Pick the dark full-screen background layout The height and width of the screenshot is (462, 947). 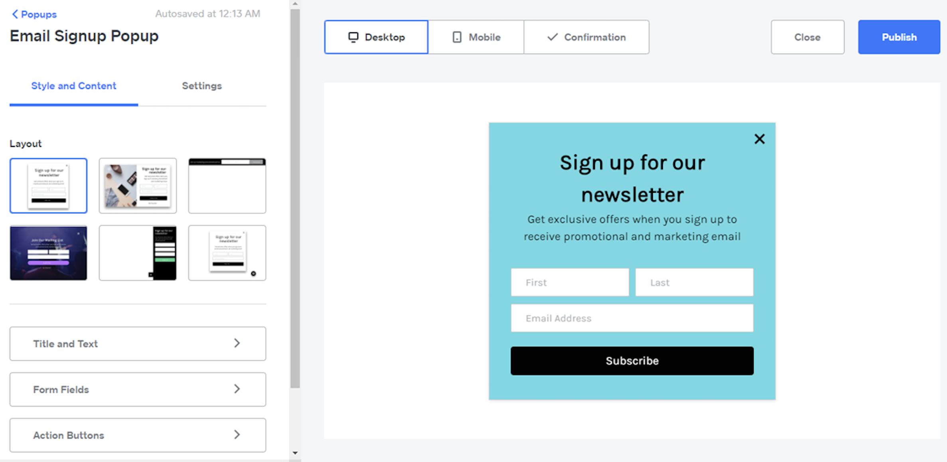coord(48,253)
